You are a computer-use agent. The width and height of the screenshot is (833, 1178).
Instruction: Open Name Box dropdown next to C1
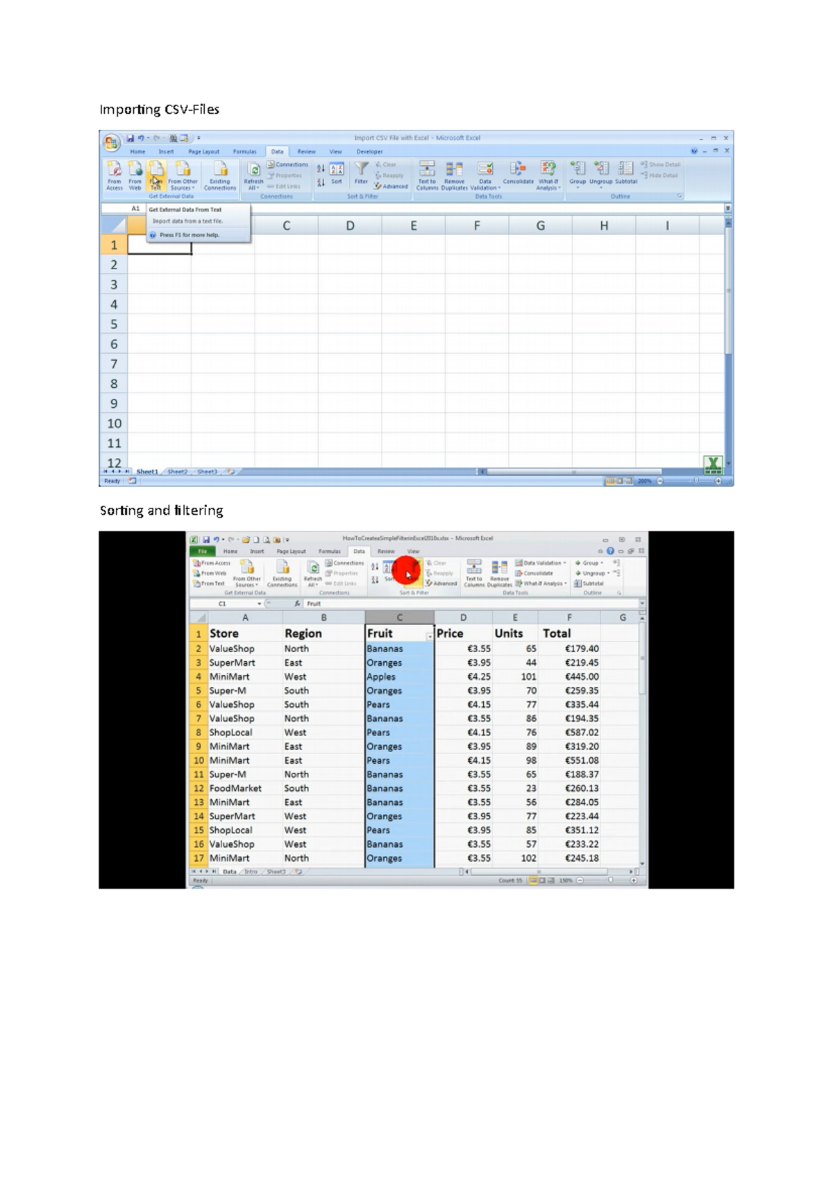click(260, 604)
